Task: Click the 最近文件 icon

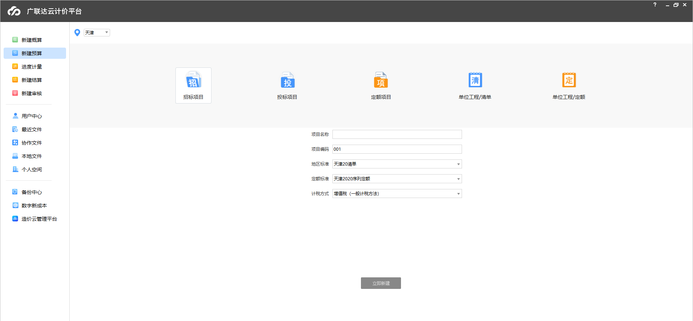Action: point(15,129)
